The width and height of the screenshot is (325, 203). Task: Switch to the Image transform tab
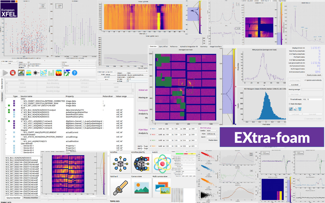tap(216, 46)
